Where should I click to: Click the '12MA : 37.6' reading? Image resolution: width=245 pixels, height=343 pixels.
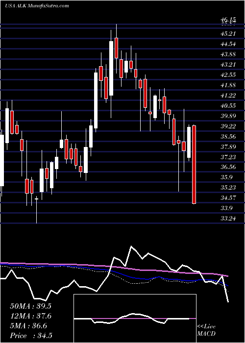pos(30,316)
